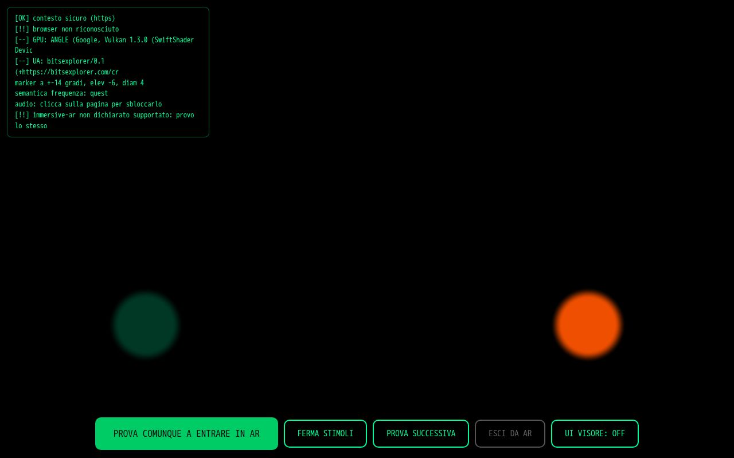Image resolution: width=734 pixels, height=458 pixels.
Task: Click the [!!] tag before 'browser non riconosciuto'
Action: point(22,29)
